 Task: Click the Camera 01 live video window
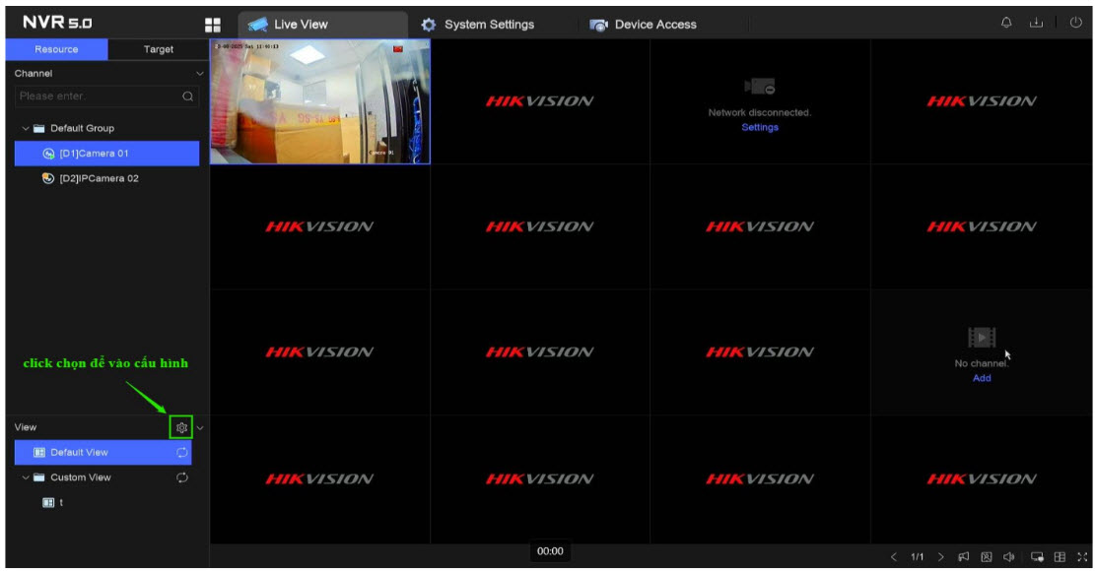click(x=319, y=101)
